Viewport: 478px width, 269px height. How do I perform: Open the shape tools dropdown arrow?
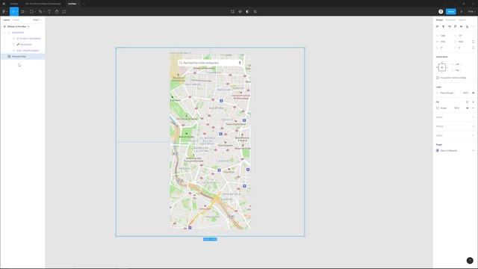[35, 12]
